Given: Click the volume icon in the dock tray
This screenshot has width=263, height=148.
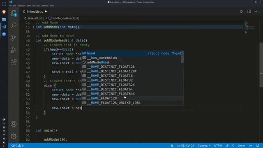Looking at the screenshot, I should [x=4, y=143].
